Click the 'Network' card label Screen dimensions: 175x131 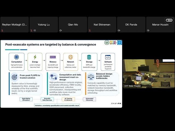(71, 62)
